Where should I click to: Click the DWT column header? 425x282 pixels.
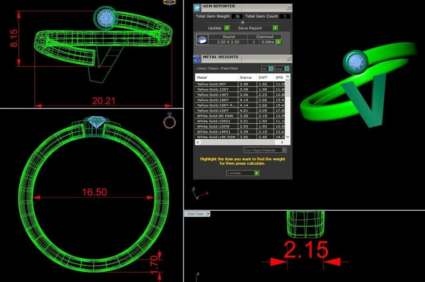265,77
